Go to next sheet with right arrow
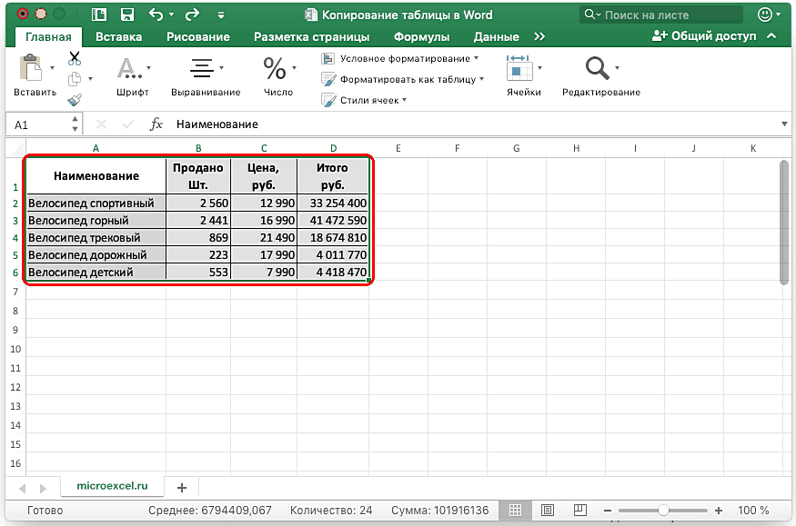 [43, 489]
